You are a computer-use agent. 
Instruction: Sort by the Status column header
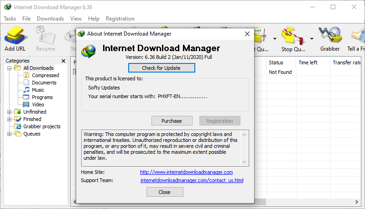pyautogui.click(x=281, y=63)
